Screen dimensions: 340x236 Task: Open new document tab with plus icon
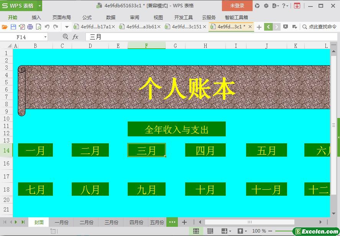[259, 27]
